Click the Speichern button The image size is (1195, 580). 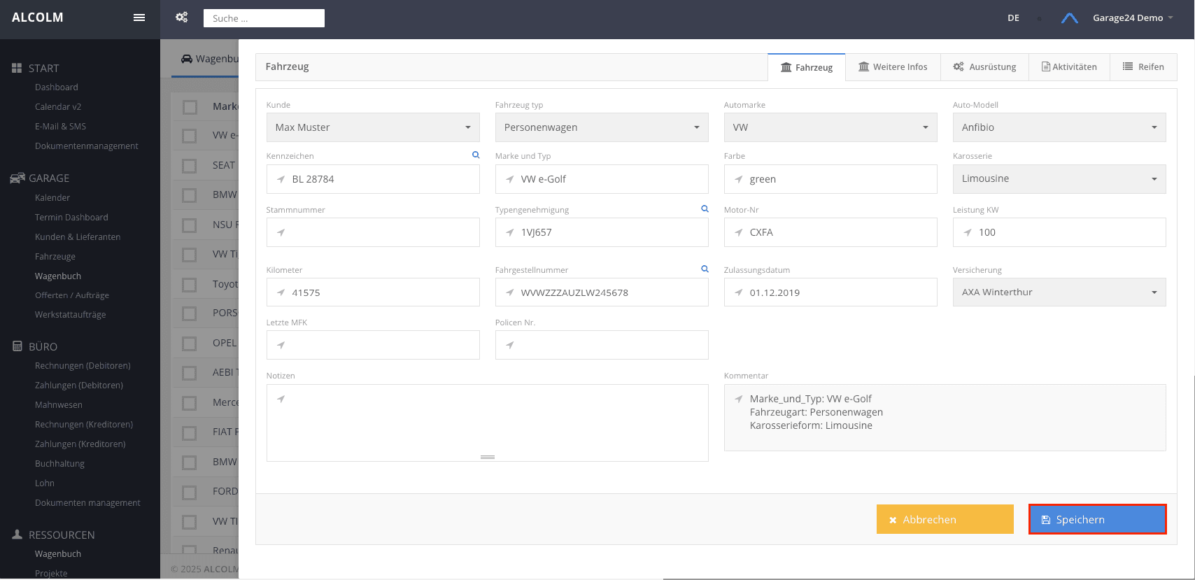1098,519
